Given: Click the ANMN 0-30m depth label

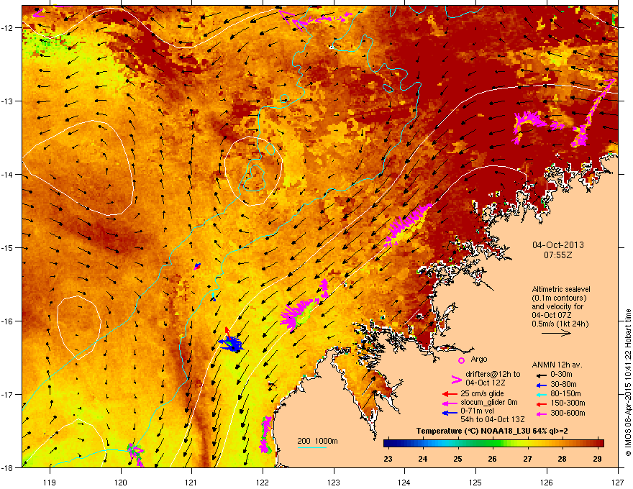Looking at the screenshot, I should coord(561,375).
